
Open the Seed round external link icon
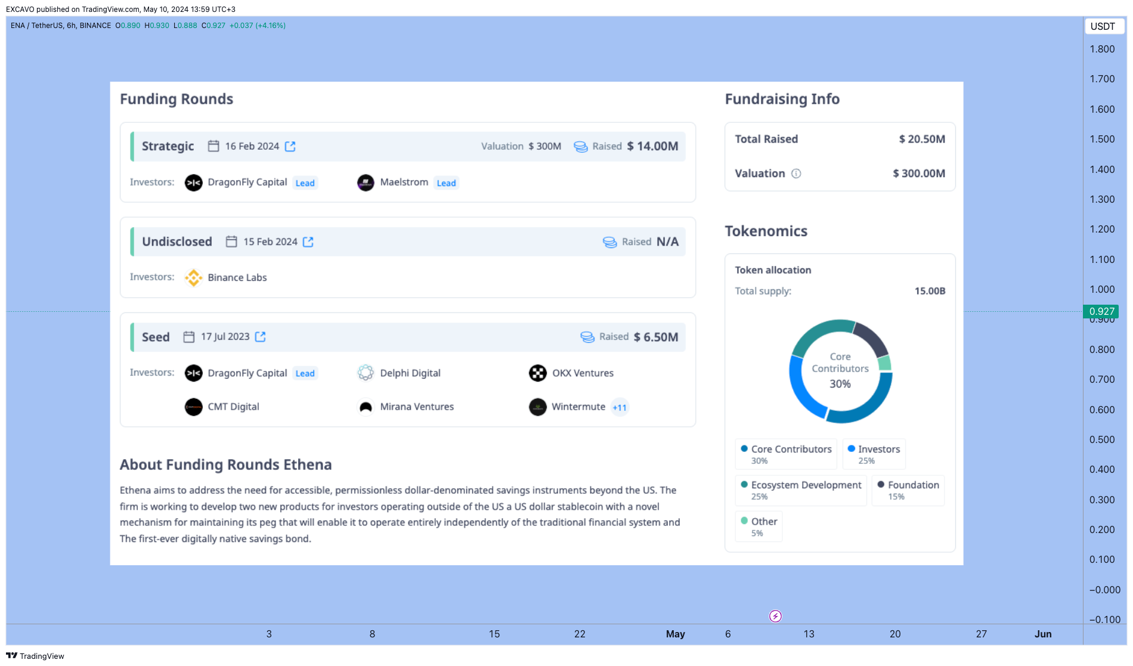click(x=261, y=337)
